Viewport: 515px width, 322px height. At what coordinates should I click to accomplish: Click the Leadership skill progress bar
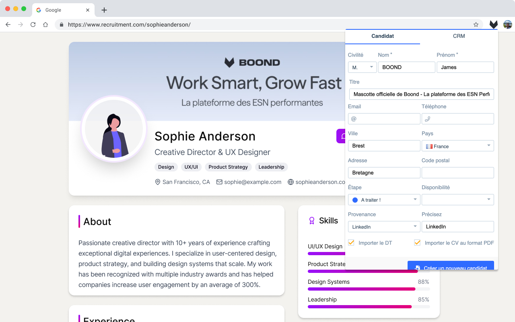pyautogui.click(x=369, y=307)
